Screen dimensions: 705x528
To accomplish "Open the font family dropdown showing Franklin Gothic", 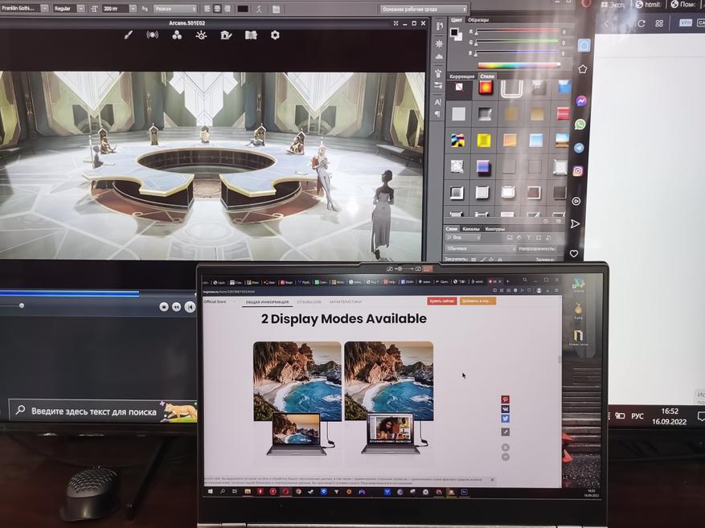I will [25, 9].
